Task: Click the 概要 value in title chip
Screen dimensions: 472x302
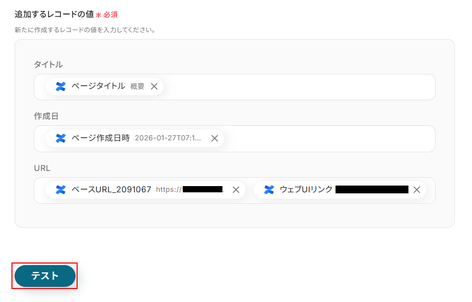Action: [x=138, y=86]
